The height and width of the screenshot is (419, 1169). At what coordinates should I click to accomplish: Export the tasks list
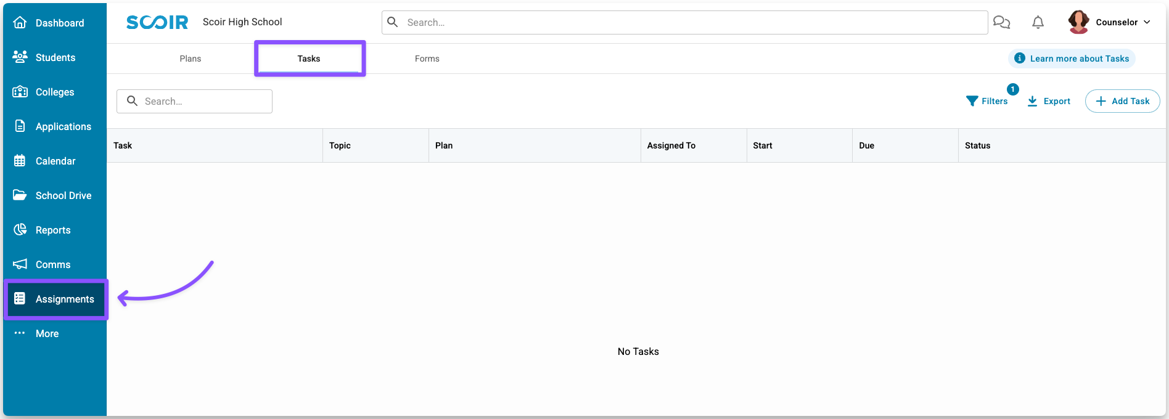click(x=1049, y=101)
